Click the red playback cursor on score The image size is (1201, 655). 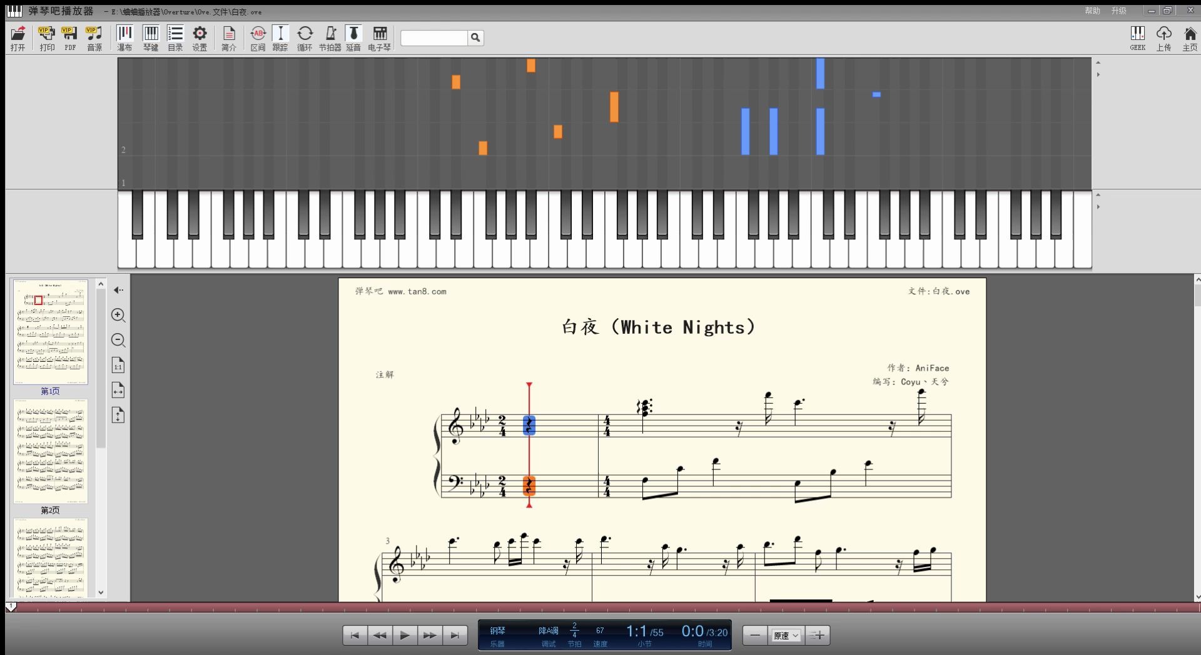tap(529, 445)
